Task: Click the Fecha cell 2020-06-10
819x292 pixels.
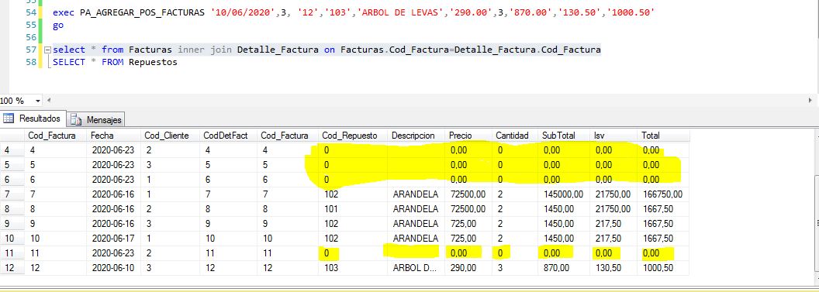Action: pos(112,268)
